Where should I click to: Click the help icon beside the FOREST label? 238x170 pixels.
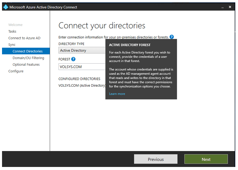73,59
